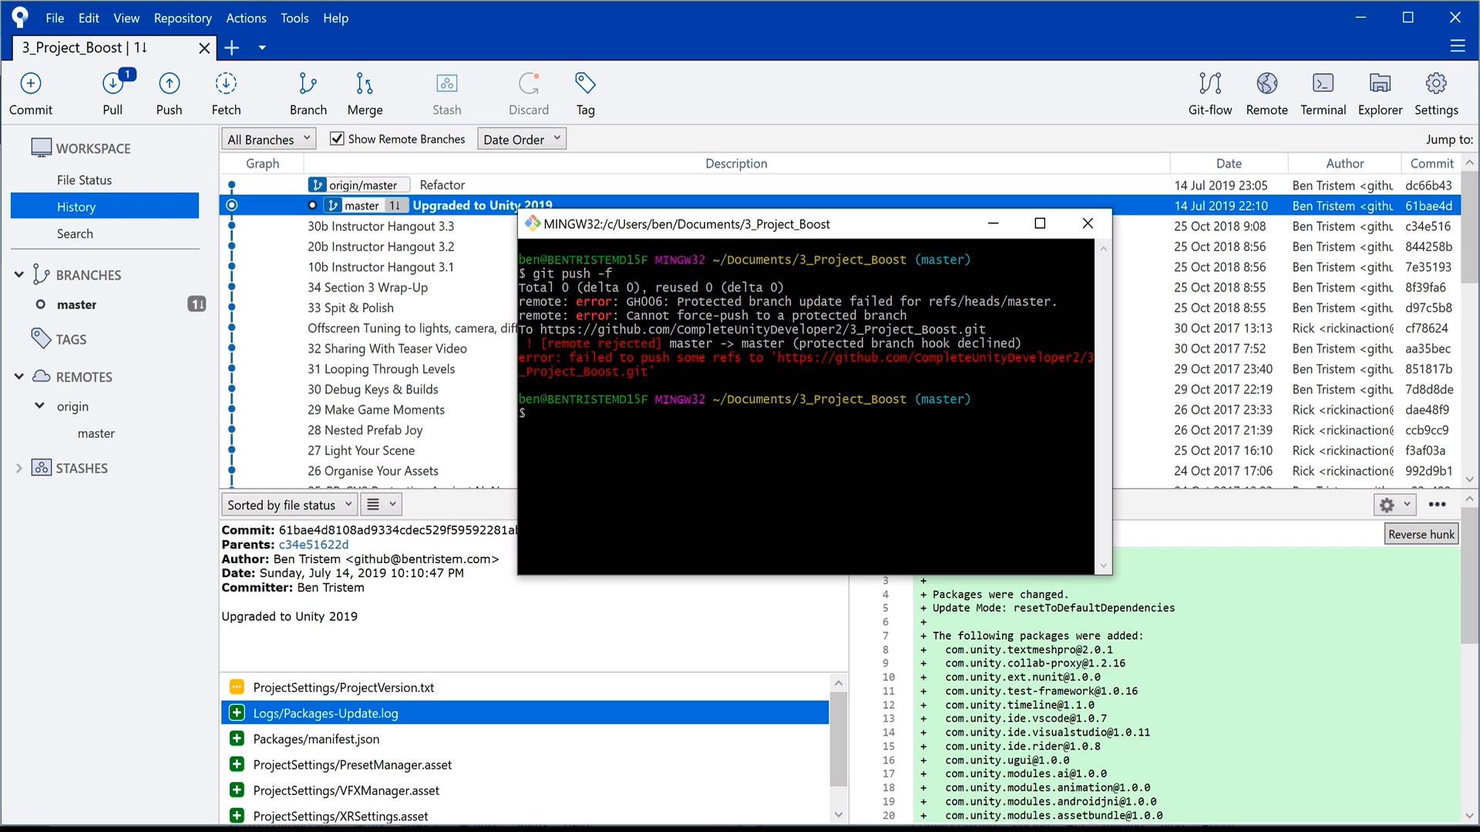This screenshot has width=1480, height=832.
Task: Click the Author column header
Action: click(1345, 163)
